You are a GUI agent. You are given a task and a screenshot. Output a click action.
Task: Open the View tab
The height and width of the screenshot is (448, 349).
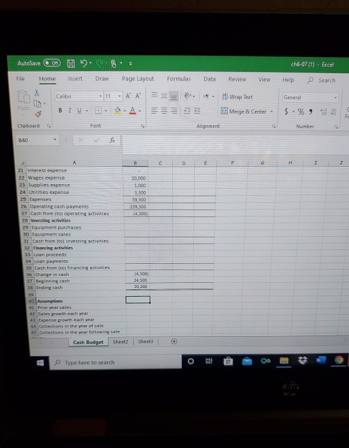[264, 80]
